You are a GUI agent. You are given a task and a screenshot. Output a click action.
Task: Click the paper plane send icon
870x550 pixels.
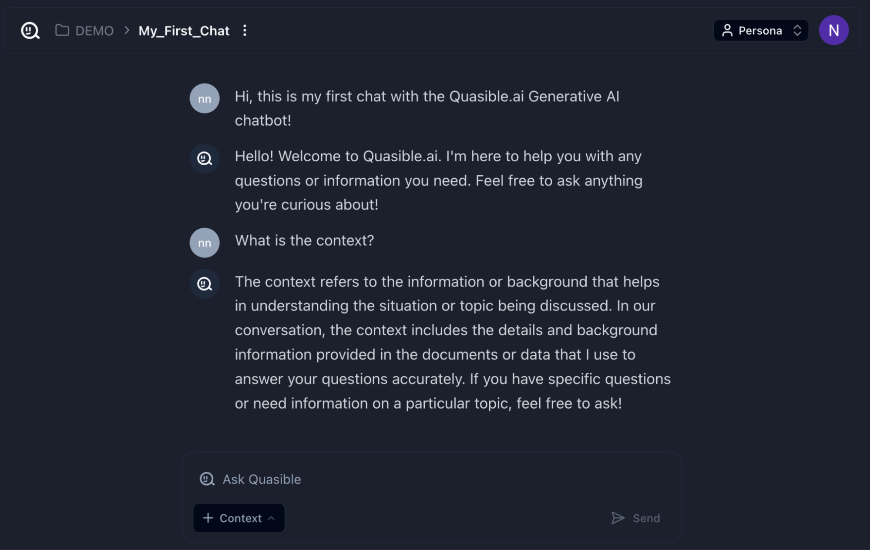pos(618,518)
